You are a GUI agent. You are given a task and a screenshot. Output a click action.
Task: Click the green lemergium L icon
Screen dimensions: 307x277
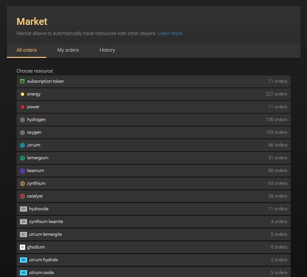[x=23, y=158]
